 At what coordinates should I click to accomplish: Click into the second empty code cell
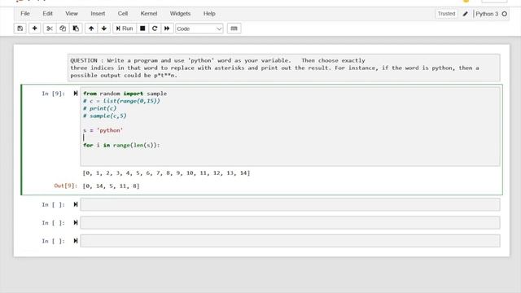[x=290, y=222]
